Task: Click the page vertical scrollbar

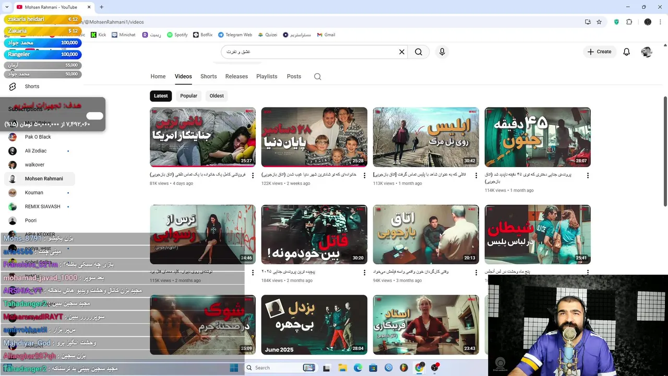Action: point(665,151)
